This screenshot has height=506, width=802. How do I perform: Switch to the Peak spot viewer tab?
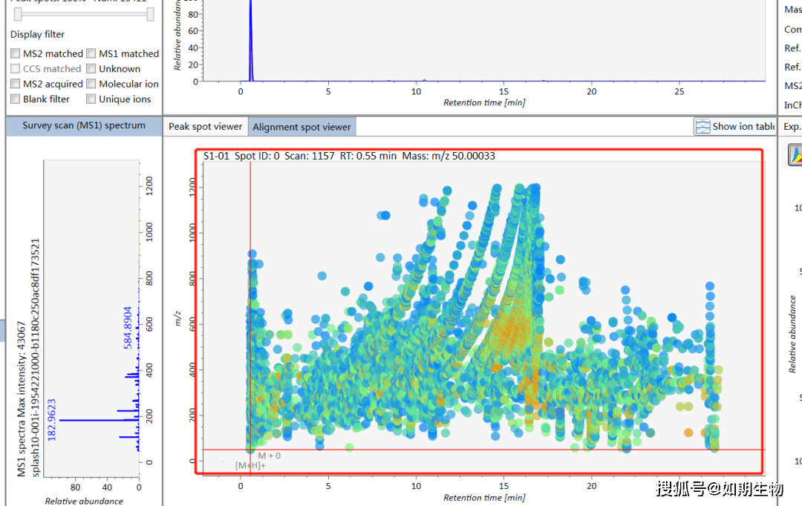(205, 126)
